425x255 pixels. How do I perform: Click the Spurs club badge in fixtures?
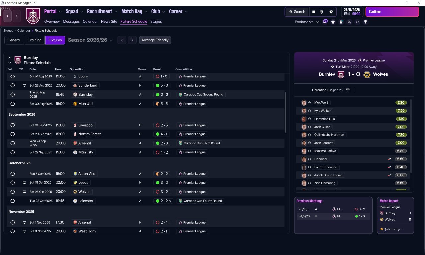[x=75, y=76]
